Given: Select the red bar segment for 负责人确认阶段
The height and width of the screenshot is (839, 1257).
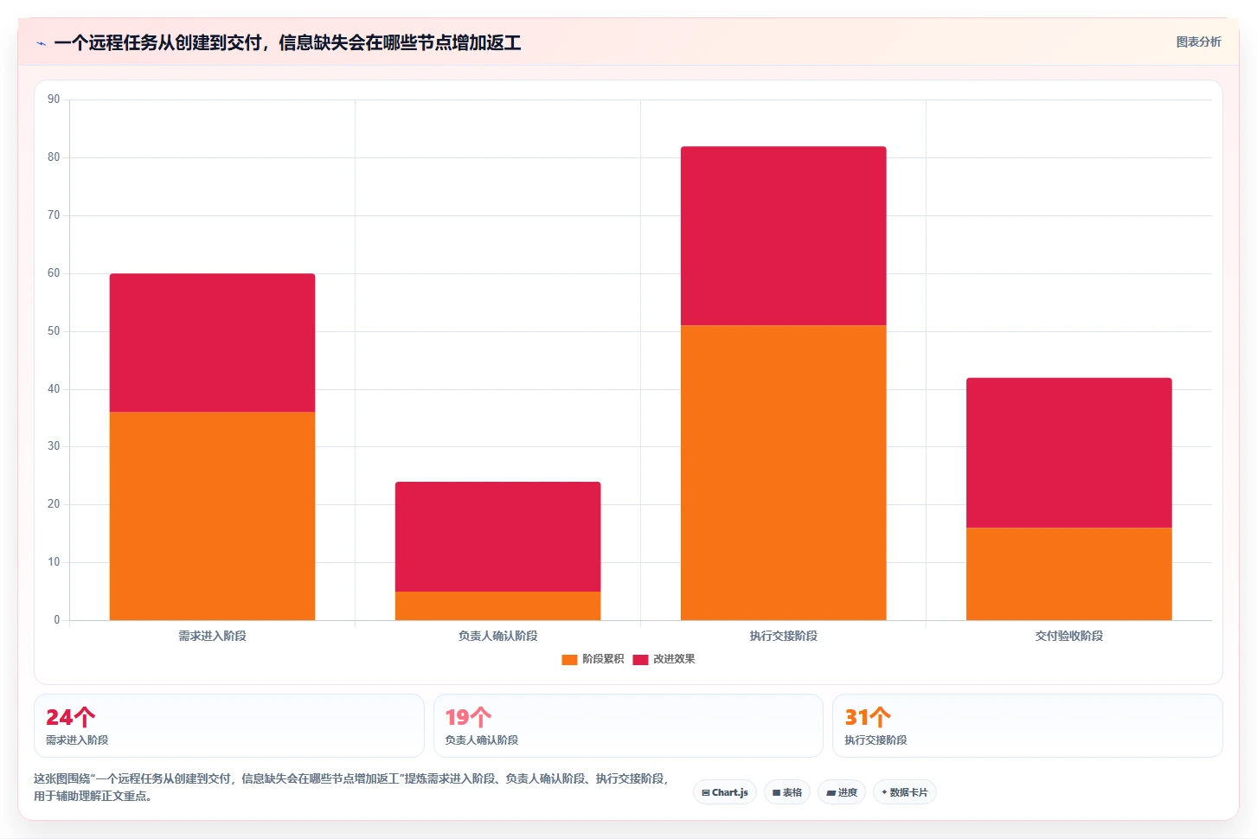Looking at the screenshot, I should [x=497, y=536].
